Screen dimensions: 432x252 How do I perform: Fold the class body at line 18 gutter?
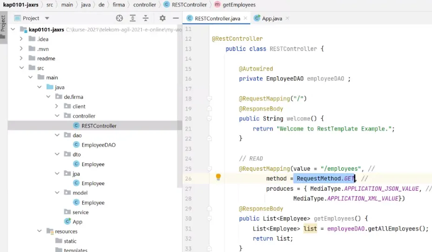(209, 98)
